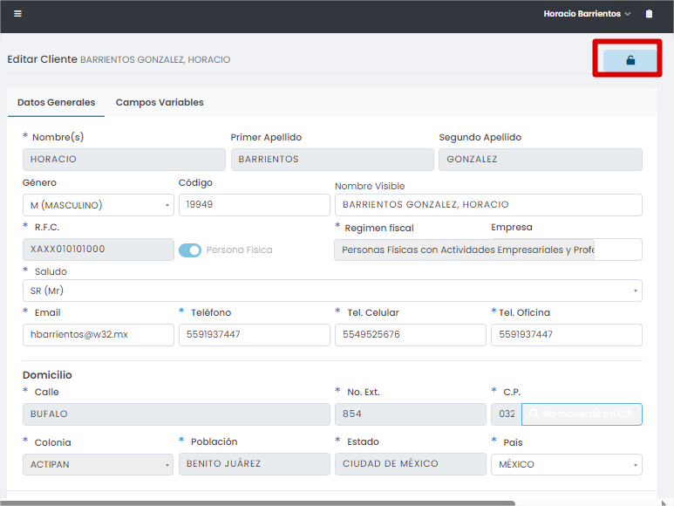The width and height of the screenshot is (674, 506).
Task: Click the Editar Cliente heading text
Action: 42,59
